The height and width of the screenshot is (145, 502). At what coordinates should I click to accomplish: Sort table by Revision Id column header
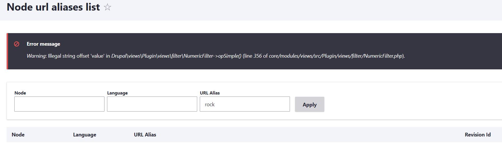(x=478, y=135)
